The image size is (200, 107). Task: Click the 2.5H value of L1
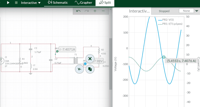click(x=35, y=69)
